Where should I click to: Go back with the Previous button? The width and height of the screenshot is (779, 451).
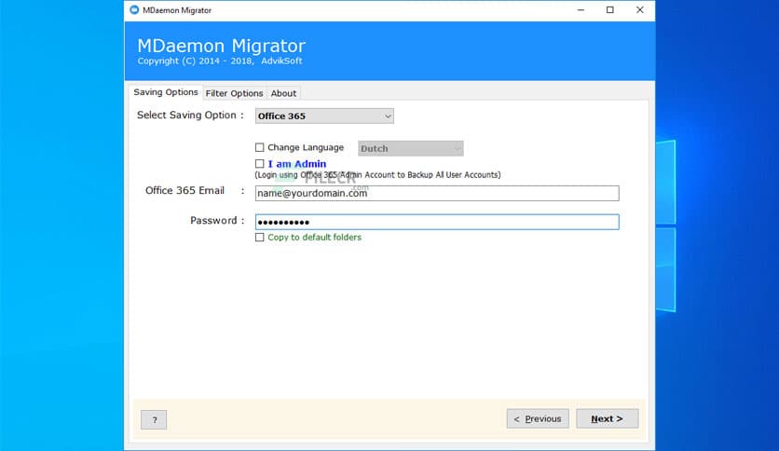pyautogui.click(x=538, y=418)
